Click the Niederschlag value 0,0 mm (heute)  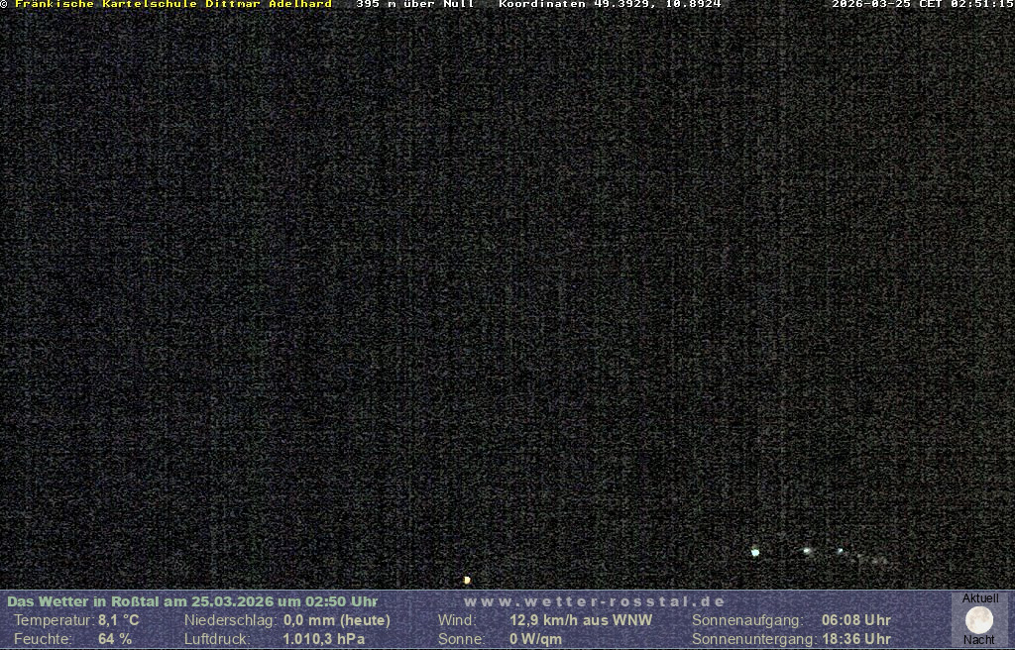pos(337,620)
